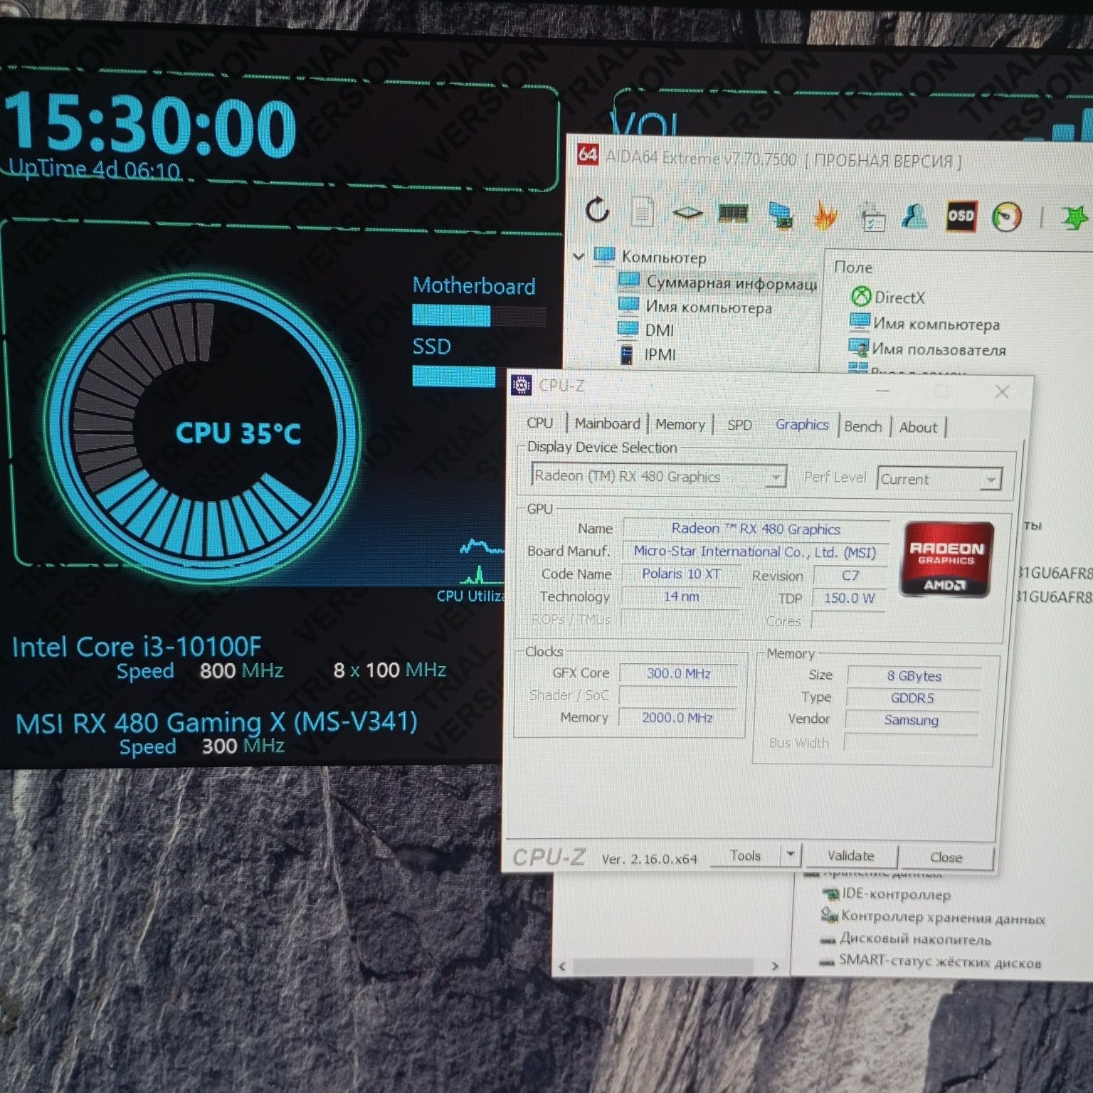Click the DirectX Xbox icon in AIDA64
This screenshot has width=1093, height=1093.
(x=861, y=296)
